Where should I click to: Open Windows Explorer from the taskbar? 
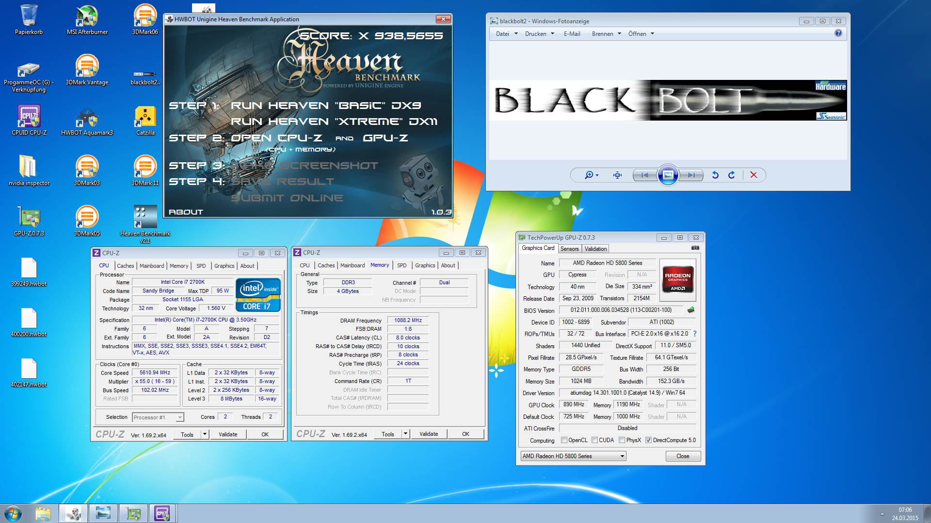pyautogui.click(x=43, y=513)
